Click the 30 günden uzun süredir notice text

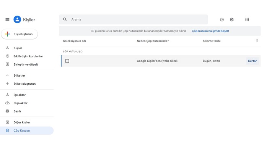pos(139,31)
